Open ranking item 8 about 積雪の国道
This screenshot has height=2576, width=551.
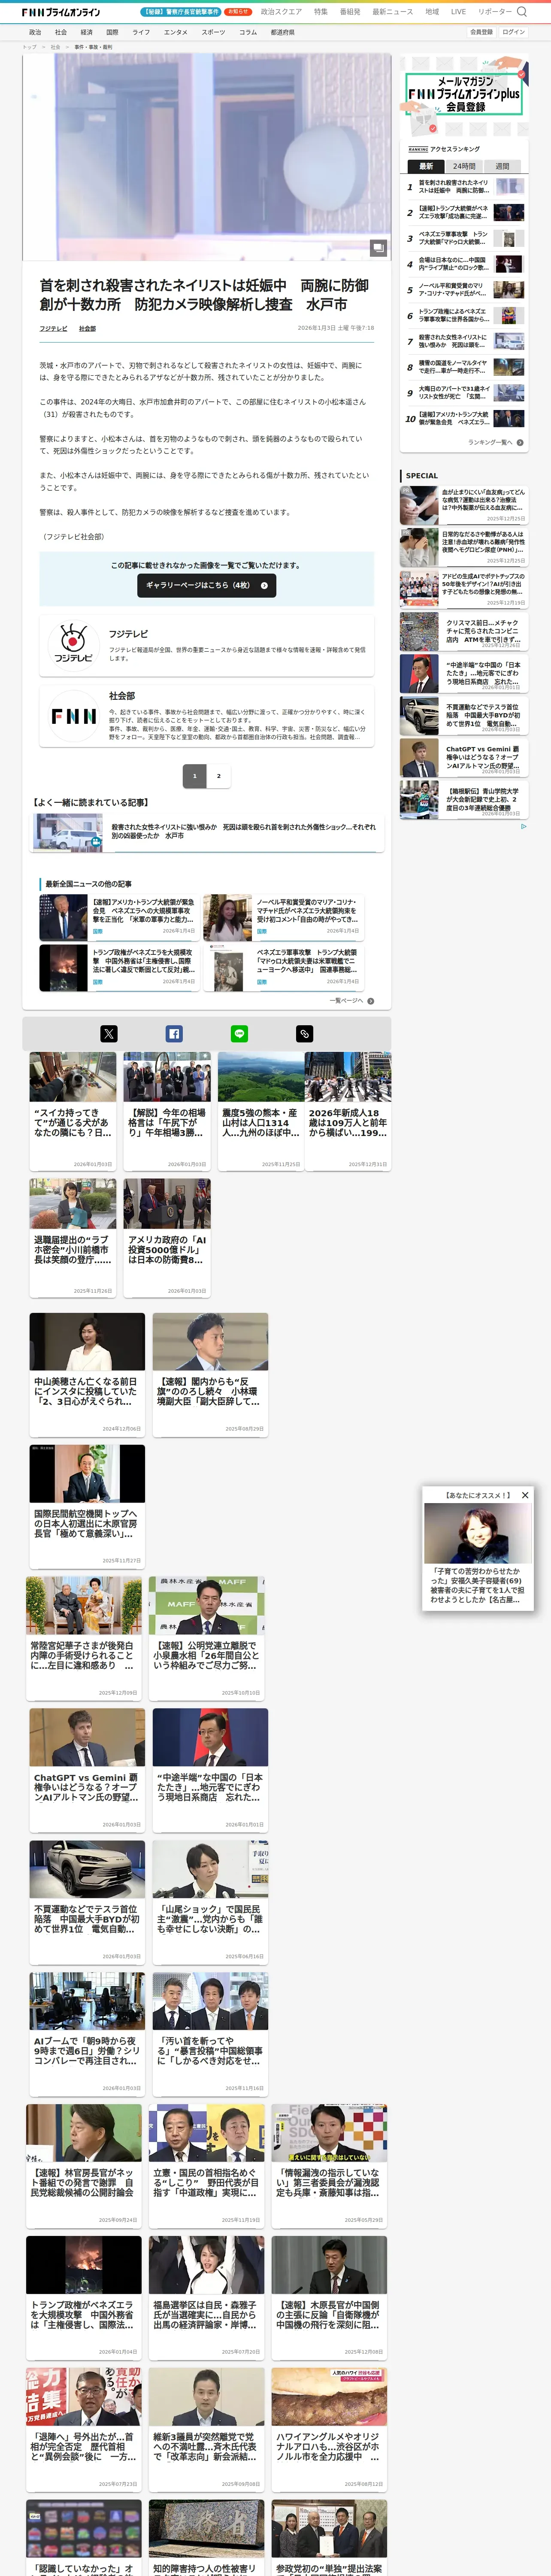[464, 367]
